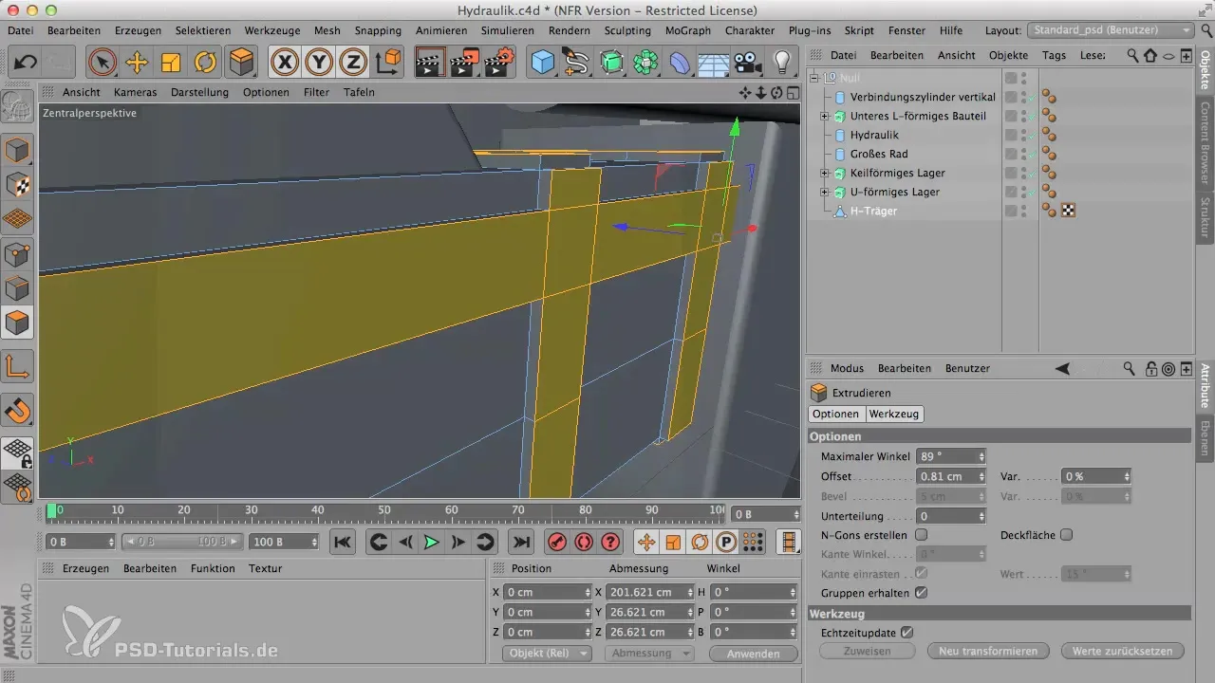Toggle the X-axis lock icon
Screen dimensions: 1215x683
(x=285, y=63)
